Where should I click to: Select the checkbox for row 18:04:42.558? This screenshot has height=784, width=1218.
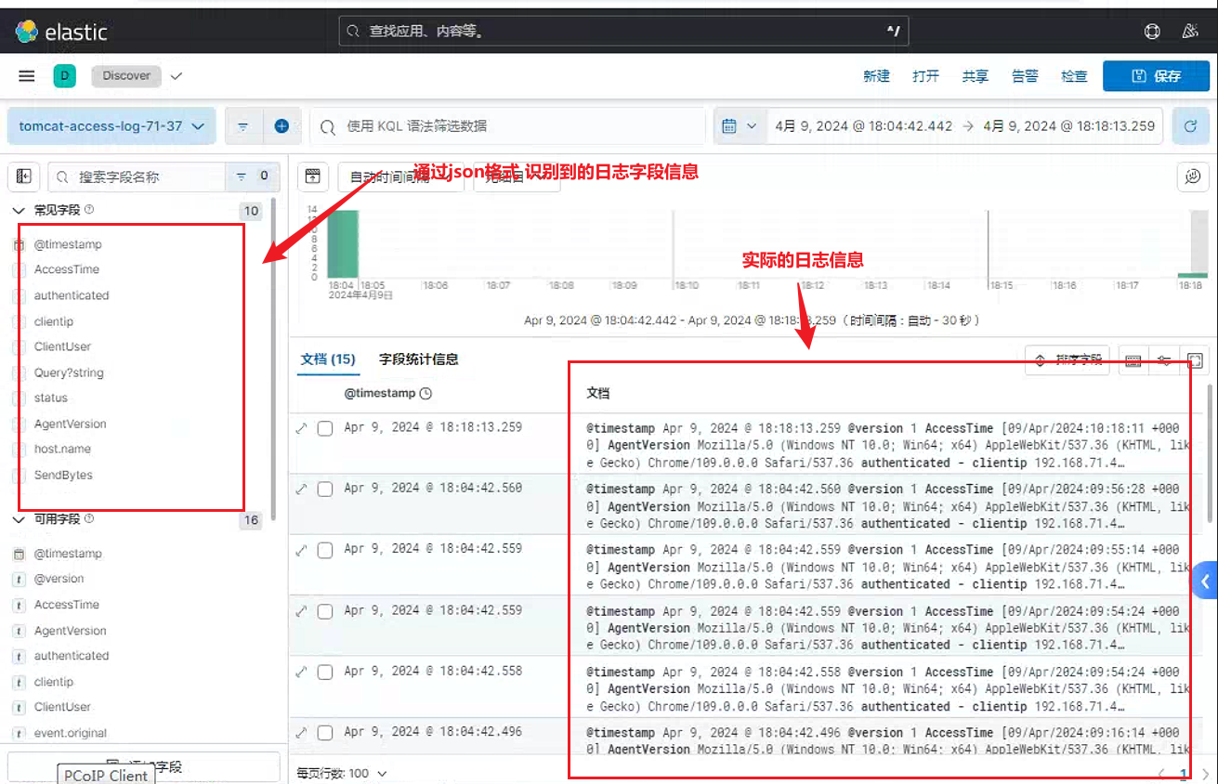(x=325, y=672)
